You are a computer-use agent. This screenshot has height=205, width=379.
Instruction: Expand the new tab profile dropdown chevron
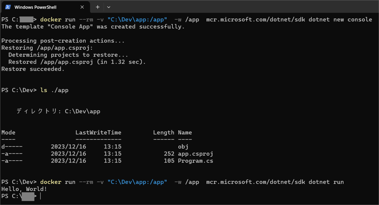(x=109, y=7)
